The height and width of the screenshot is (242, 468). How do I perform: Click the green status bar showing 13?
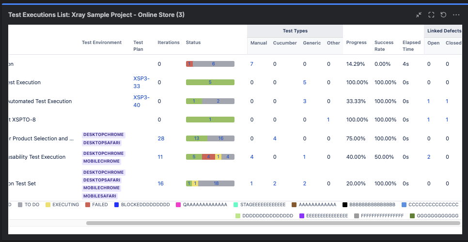pos(196,138)
